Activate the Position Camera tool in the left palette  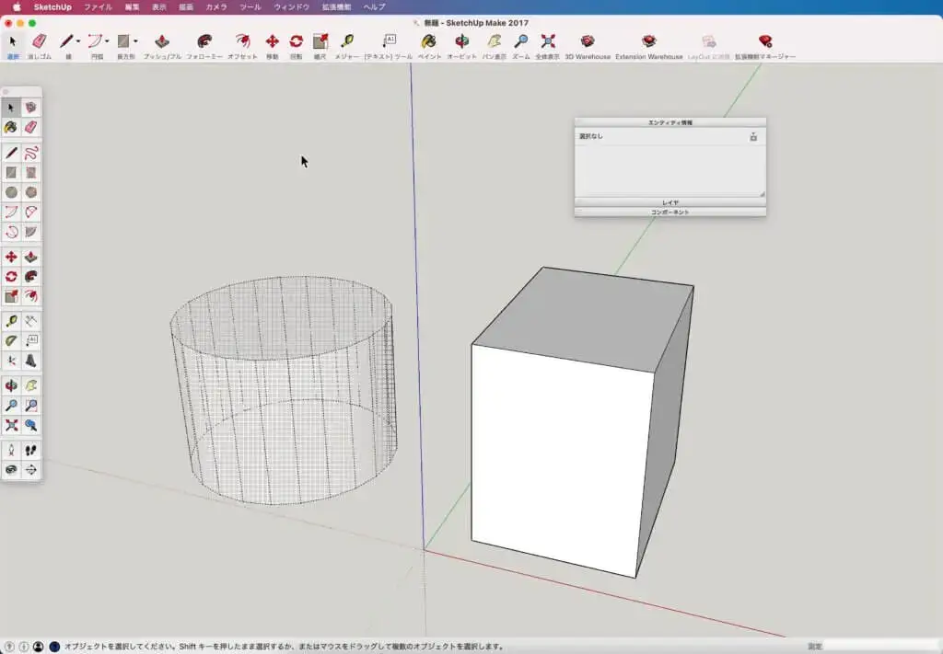[11, 450]
